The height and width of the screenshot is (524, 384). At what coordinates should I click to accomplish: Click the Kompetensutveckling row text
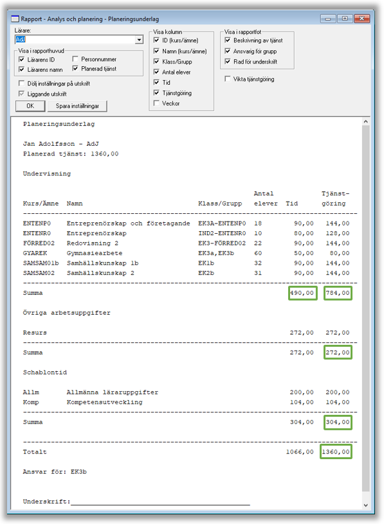click(104, 403)
